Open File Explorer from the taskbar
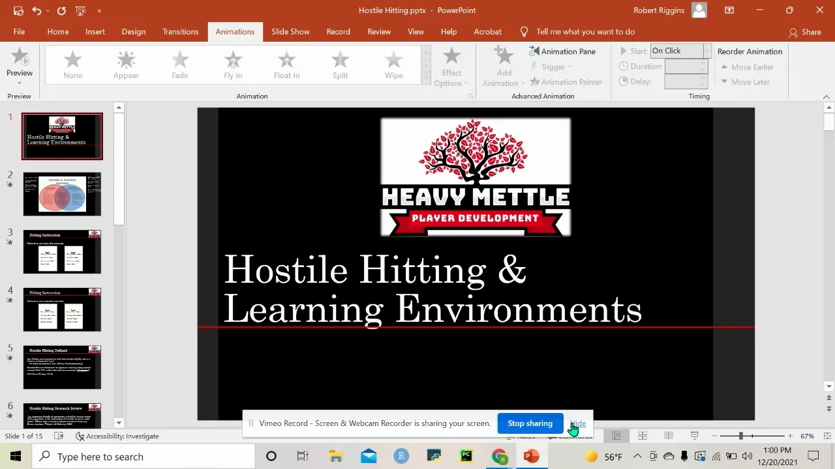Image resolution: width=835 pixels, height=469 pixels. click(335, 457)
